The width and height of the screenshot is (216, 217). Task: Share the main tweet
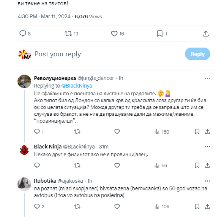(206, 34)
